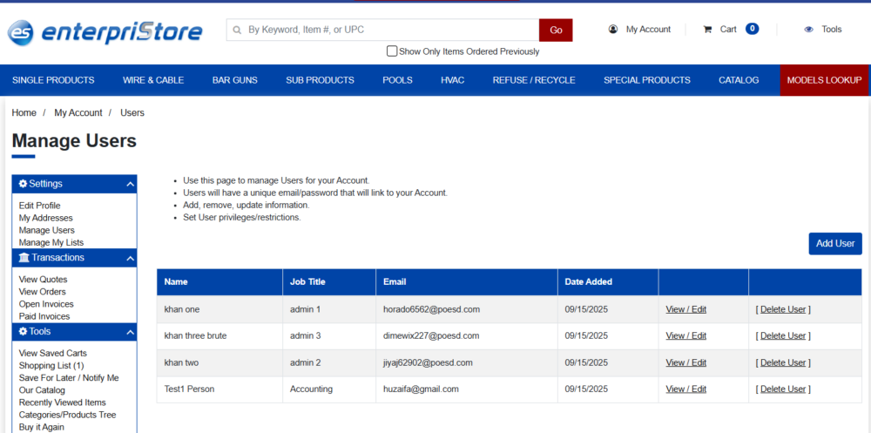Open the SPECIAL PRODUCTS menu
Screen dimensions: 871x433
coord(647,80)
